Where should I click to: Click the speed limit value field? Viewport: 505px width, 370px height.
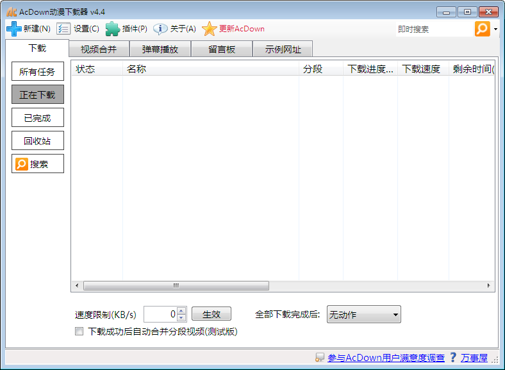[160, 314]
